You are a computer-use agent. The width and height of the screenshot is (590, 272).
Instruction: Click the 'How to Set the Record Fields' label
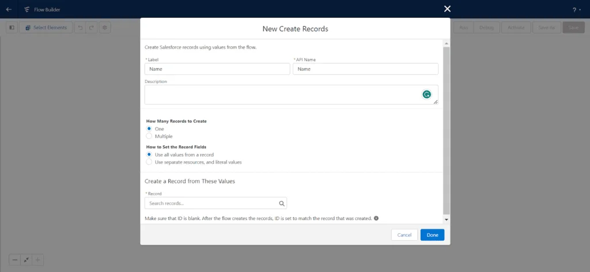[x=176, y=147]
